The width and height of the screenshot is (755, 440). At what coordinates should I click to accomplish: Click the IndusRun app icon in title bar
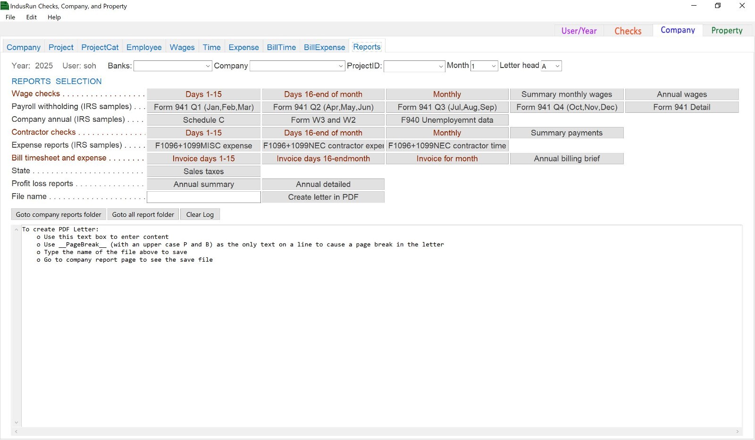point(5,6)
